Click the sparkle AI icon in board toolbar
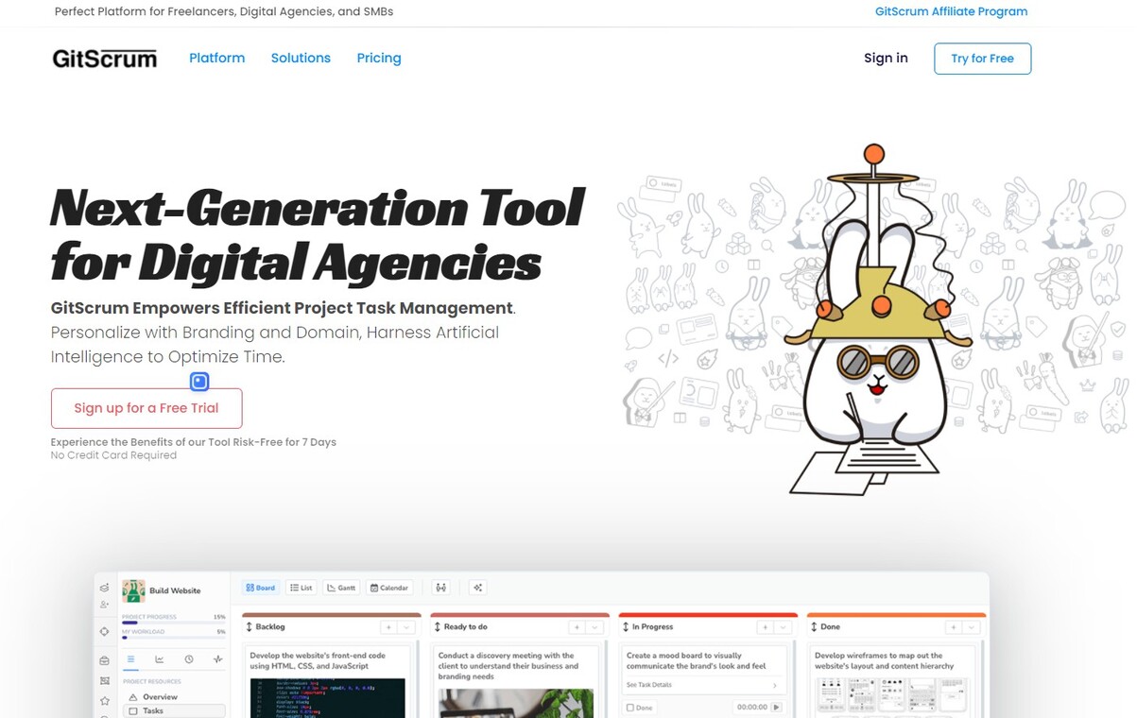The image size is (1137, 718). [x=478, y=588]
